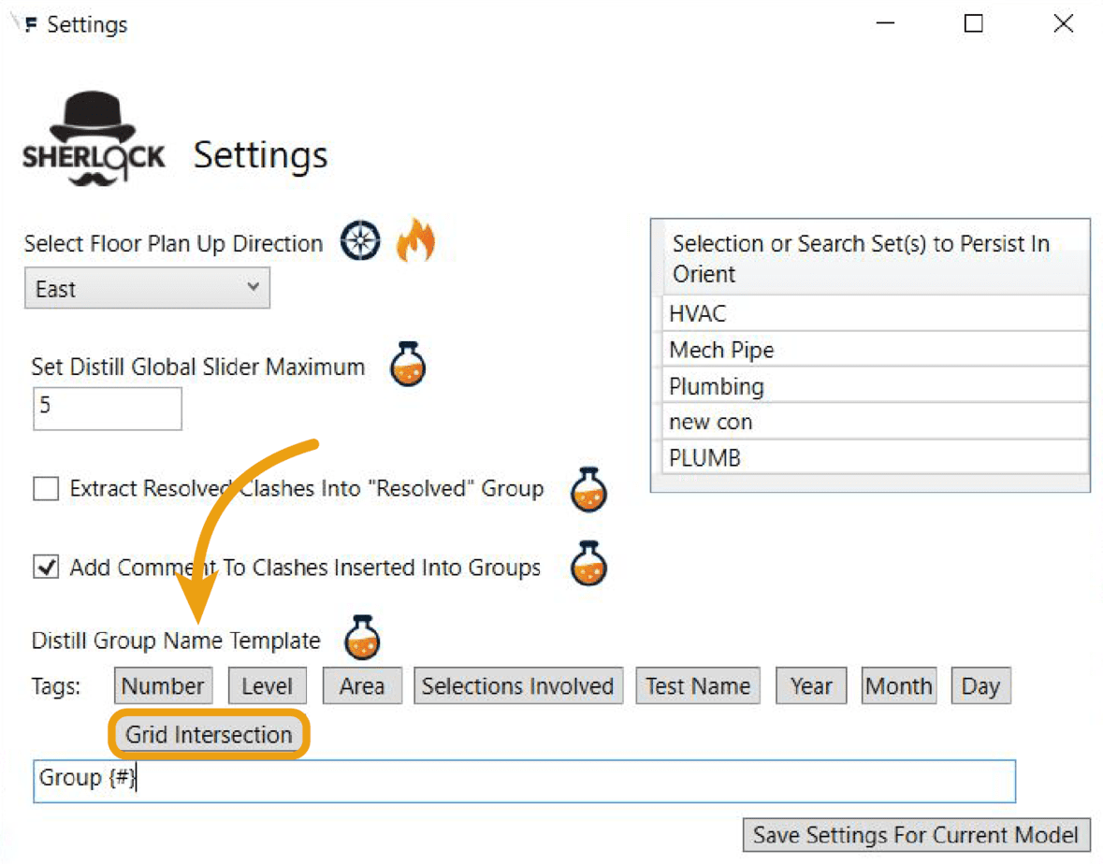Insert the Year tag
The height and width of the screenshot is (864, 1103).
[x=811, y=685]
